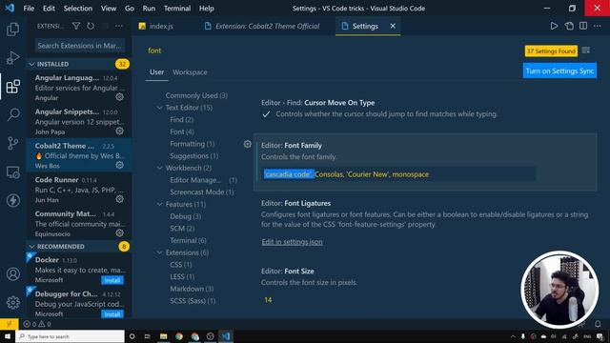
Task: Open Run and Debug view
Action: point(12,58)
